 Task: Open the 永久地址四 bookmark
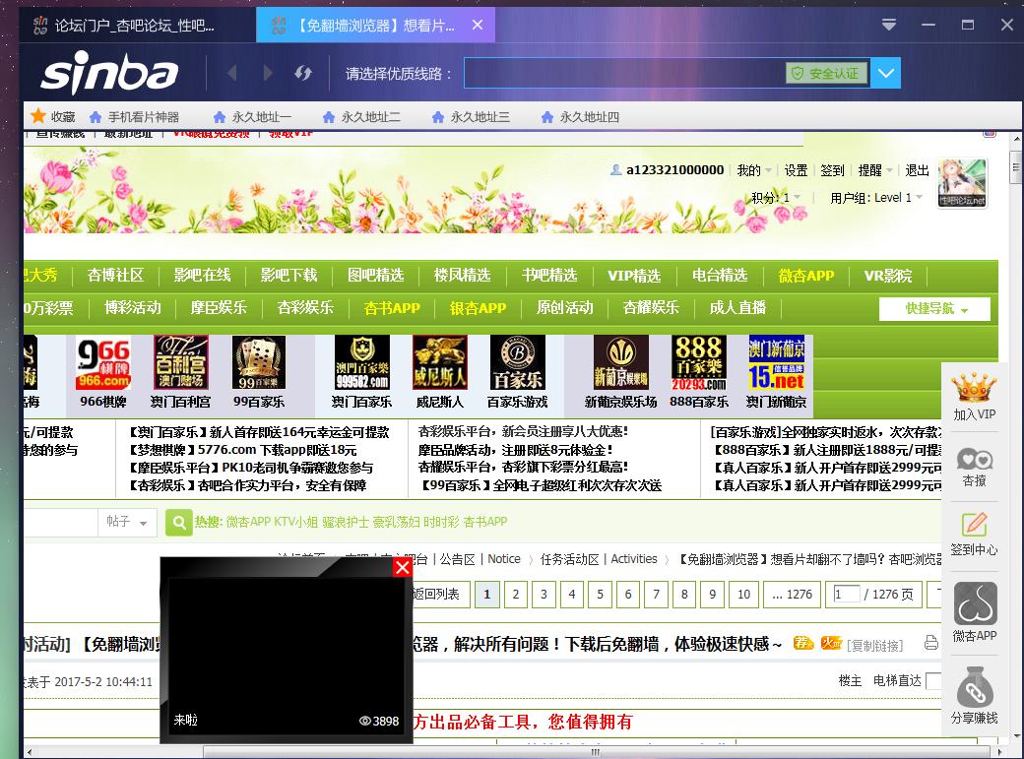pos(580,117)
